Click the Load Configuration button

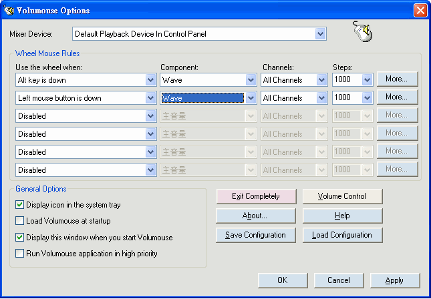pyautogui.click(x=343, y=235)
